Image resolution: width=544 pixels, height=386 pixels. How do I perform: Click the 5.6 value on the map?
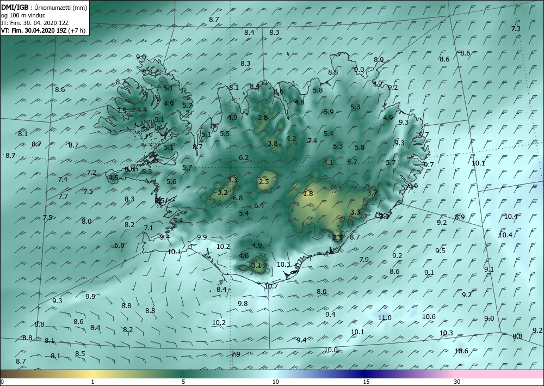pyautogui.click(x=171, y=181)
